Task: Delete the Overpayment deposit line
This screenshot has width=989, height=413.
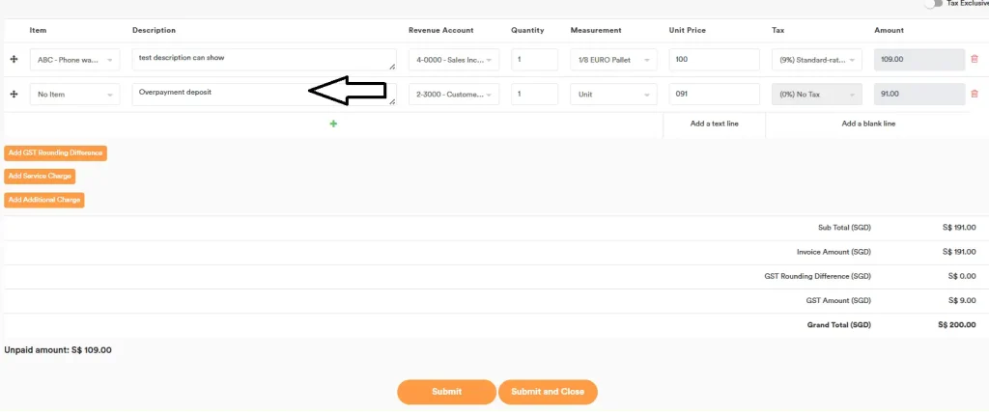Action: point(974,94)
